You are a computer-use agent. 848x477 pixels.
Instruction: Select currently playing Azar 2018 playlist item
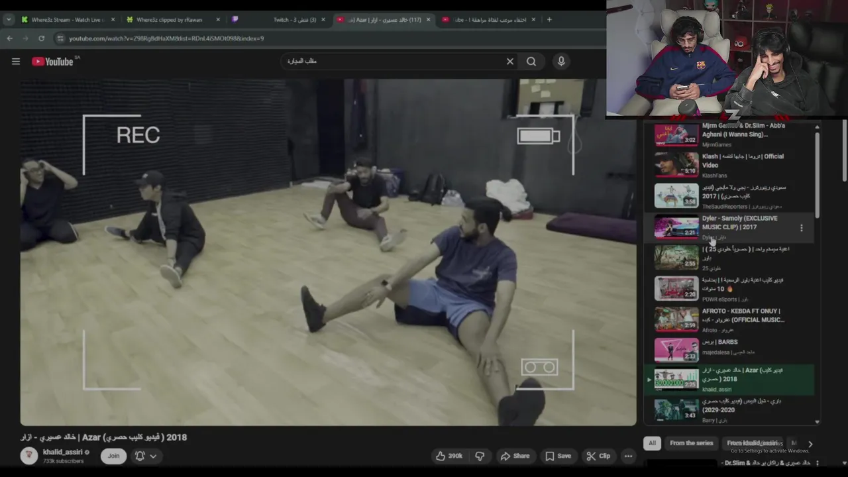pyautogui.click(x=729, y=380)
